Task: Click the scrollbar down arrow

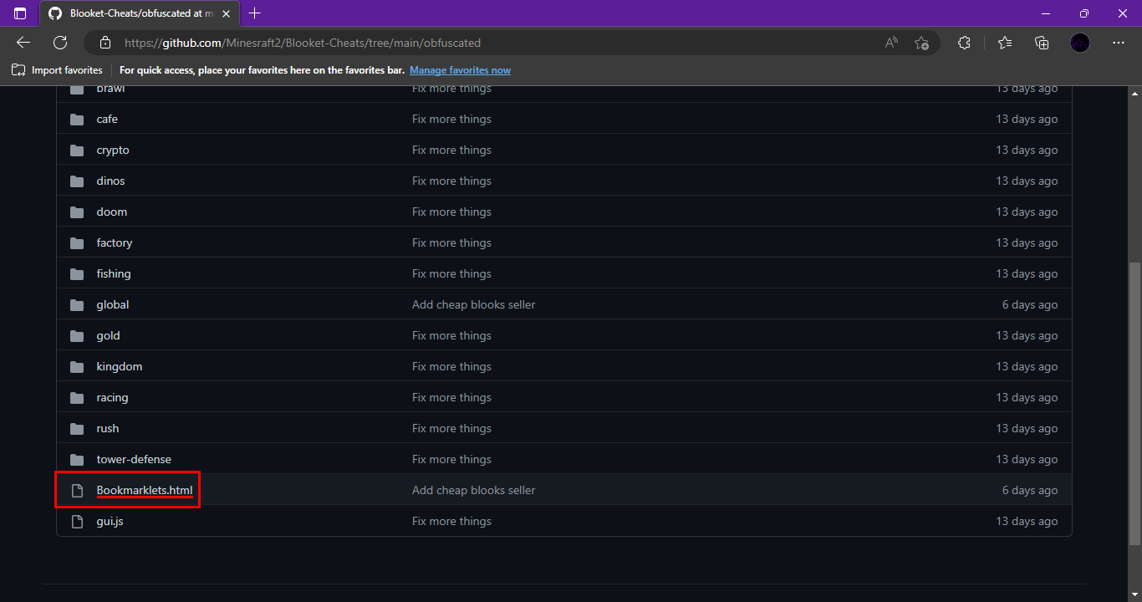Action: [x=1134, y=594]
